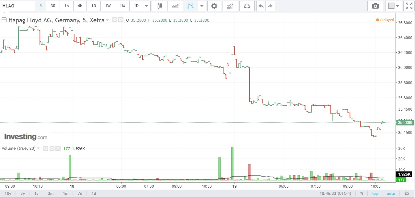
Task: Choose the 1M interval
Action: tap(122, 6)
